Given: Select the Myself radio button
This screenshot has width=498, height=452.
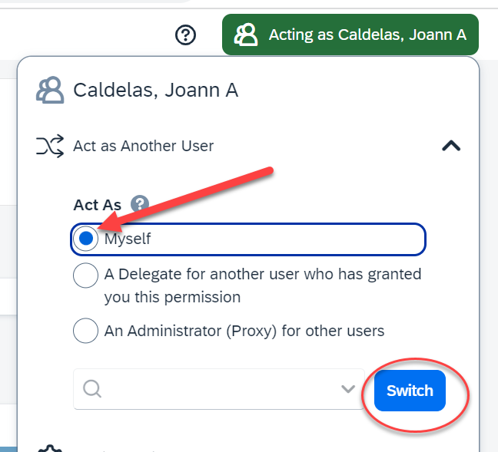Looking at the screenshot, I should pyautogui.click(x=85, y=239).
